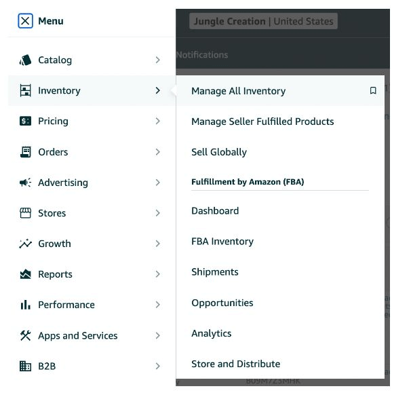Go to FBA Shipments
The height and width of the screenshot is (395, 411).
click(x=214, y=272)
